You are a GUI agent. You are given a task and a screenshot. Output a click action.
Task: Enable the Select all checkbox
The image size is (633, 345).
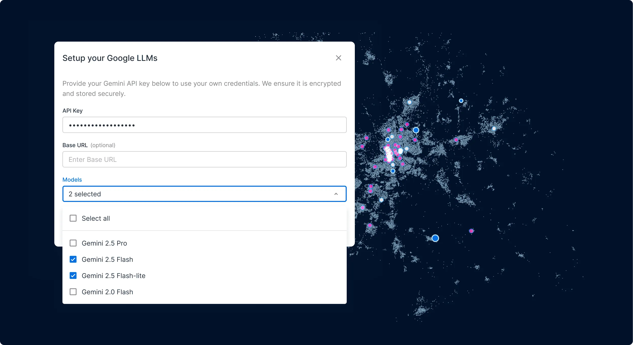pyautogui.click(x=73, y=218)
